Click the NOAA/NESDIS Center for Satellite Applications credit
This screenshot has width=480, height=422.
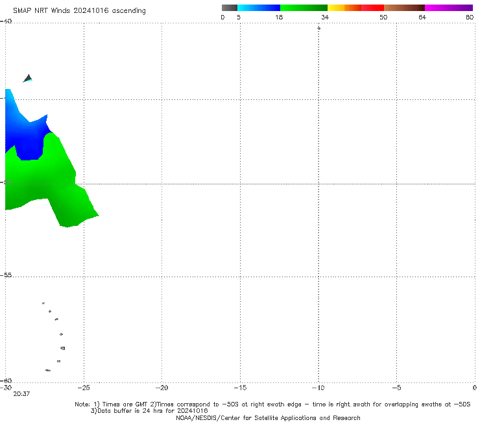click(x=268, y=417)
